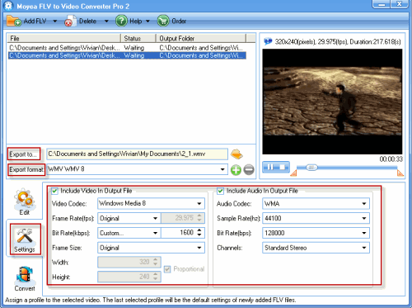This screenshot has height=308, width=412.
Task: Click the Output Folder column header
Action: [201, 38]
